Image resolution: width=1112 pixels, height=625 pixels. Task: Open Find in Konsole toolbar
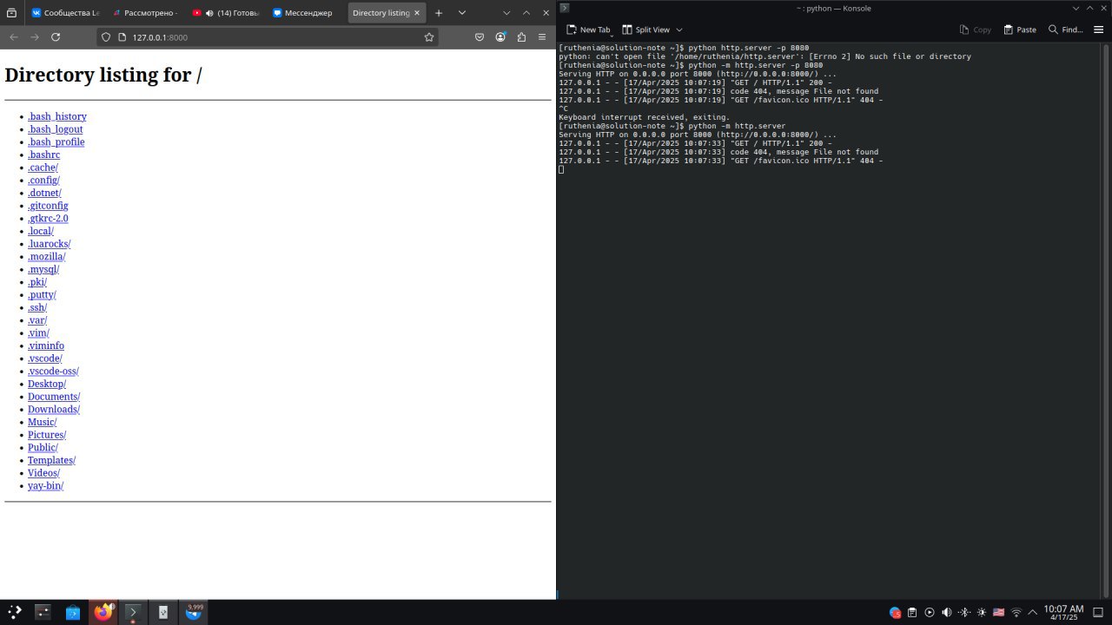pos(1065,30)
